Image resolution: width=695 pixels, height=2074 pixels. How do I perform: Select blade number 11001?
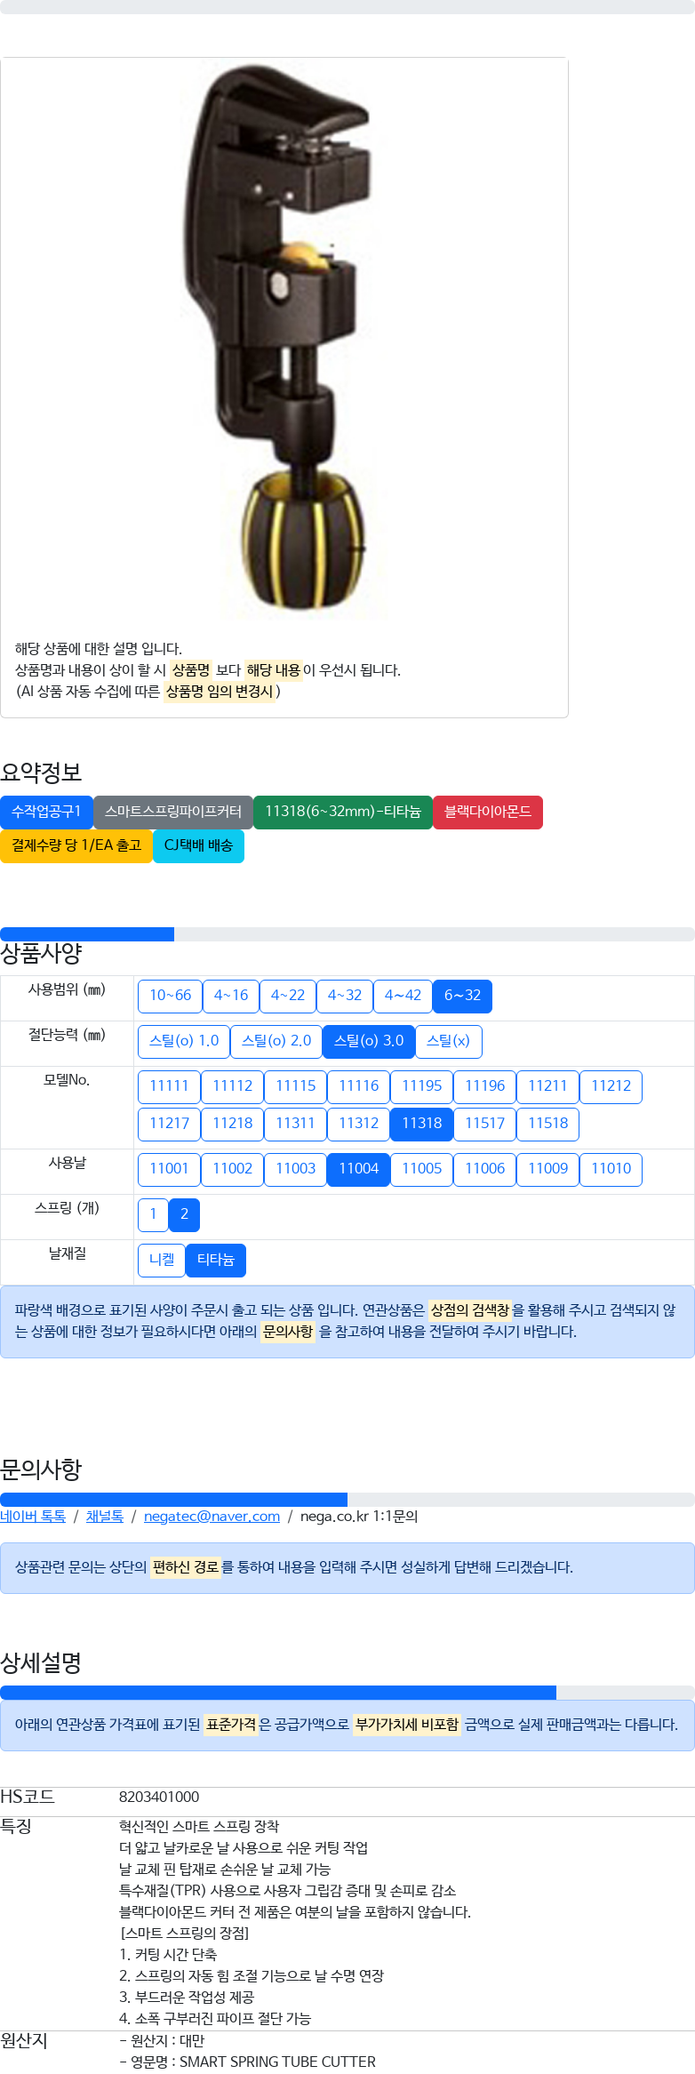pos(169,1169)
